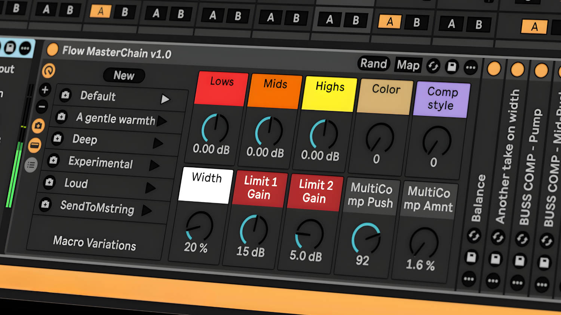Launch the Loud variation arrow
Screen dimensions: 561x315
click(150, 188)
